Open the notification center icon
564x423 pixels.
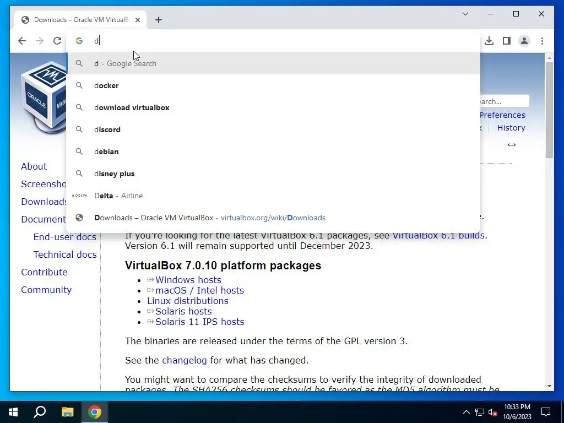(546, 412)
